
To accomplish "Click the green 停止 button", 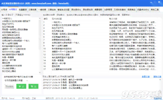I will point(21,86).
